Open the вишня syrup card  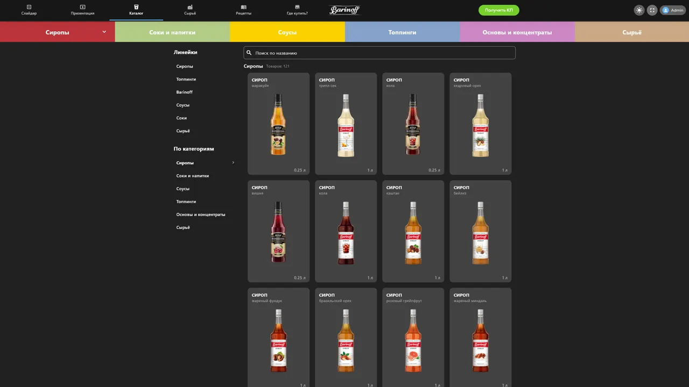278,231
